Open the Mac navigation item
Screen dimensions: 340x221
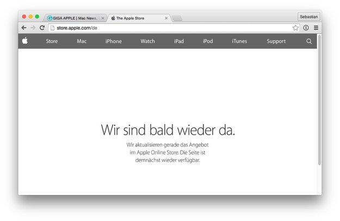tap(82, 41)
